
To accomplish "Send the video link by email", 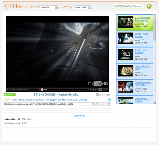I will (x=104, y=104).
